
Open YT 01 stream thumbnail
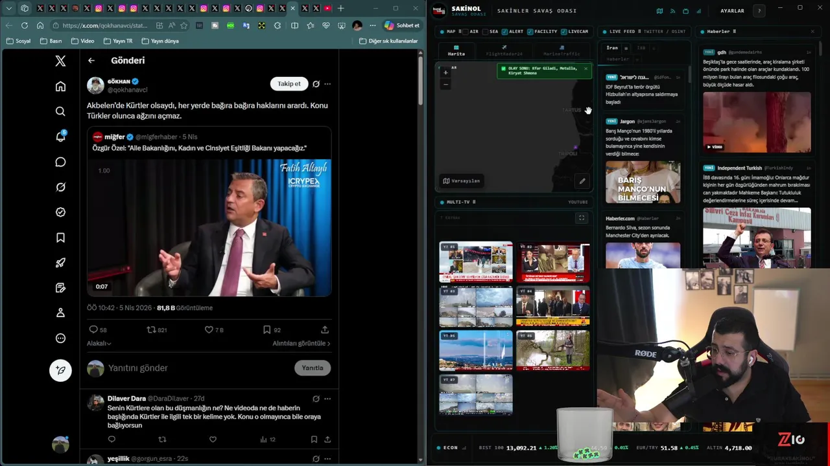pyautogui.click(x=476, y=262)
